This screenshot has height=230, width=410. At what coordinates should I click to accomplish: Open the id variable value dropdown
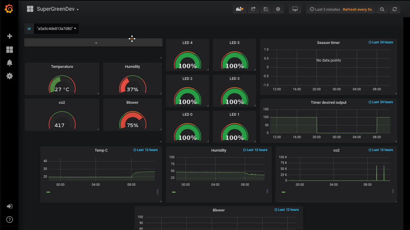(56, 29)
